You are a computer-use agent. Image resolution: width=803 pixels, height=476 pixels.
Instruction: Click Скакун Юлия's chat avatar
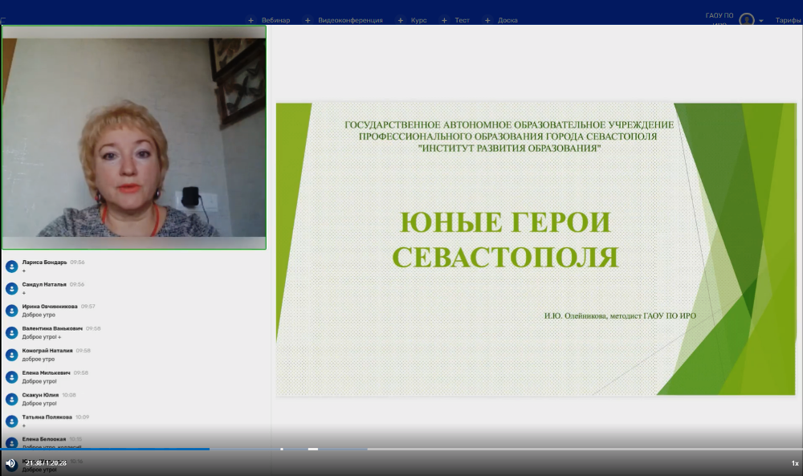pyautogui.click(x=12, y=399)
